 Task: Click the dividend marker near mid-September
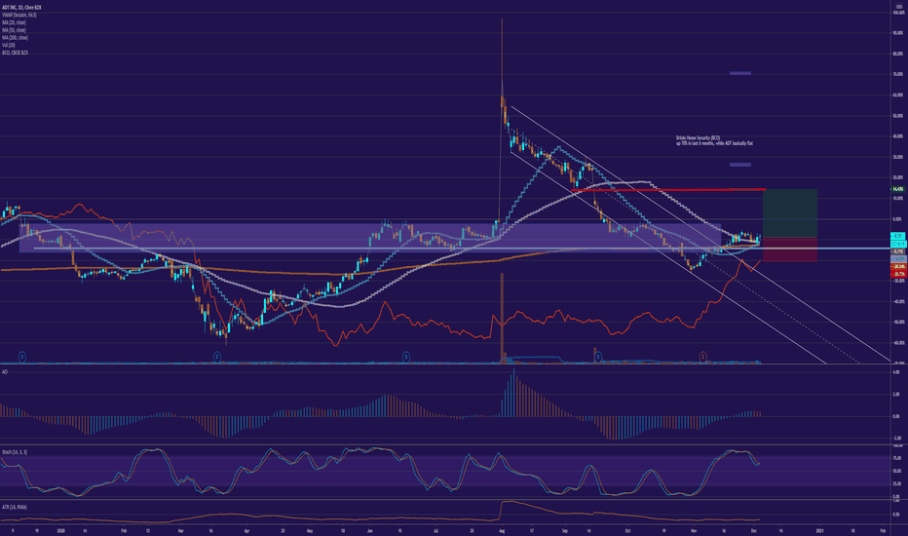click(x=598, y=357)
